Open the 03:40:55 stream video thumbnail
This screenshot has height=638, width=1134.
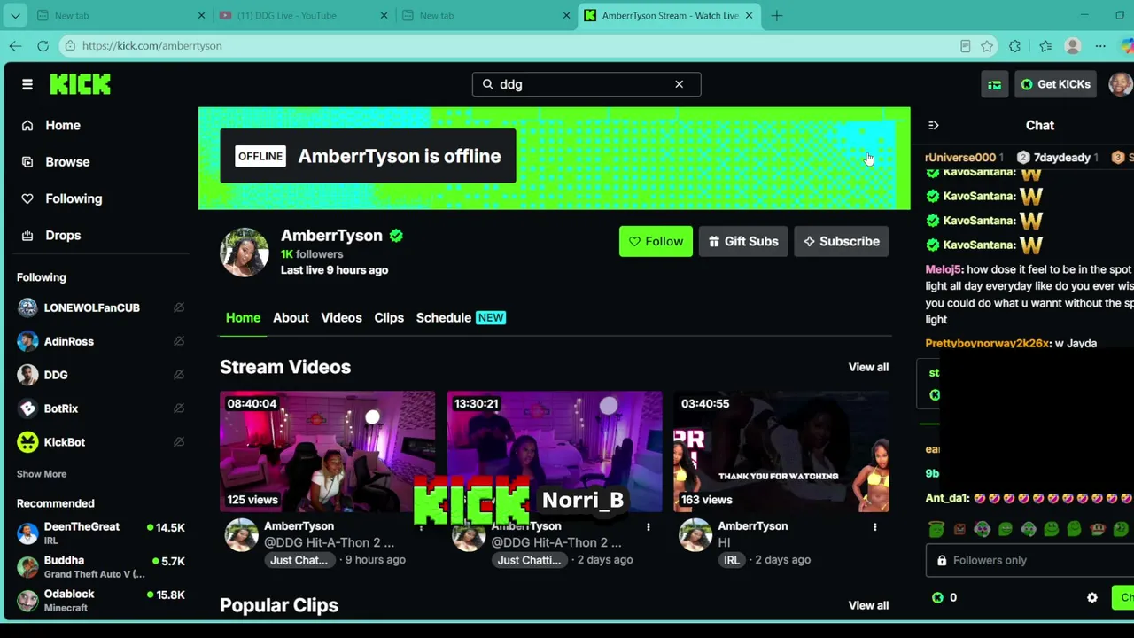click(781, 452)
